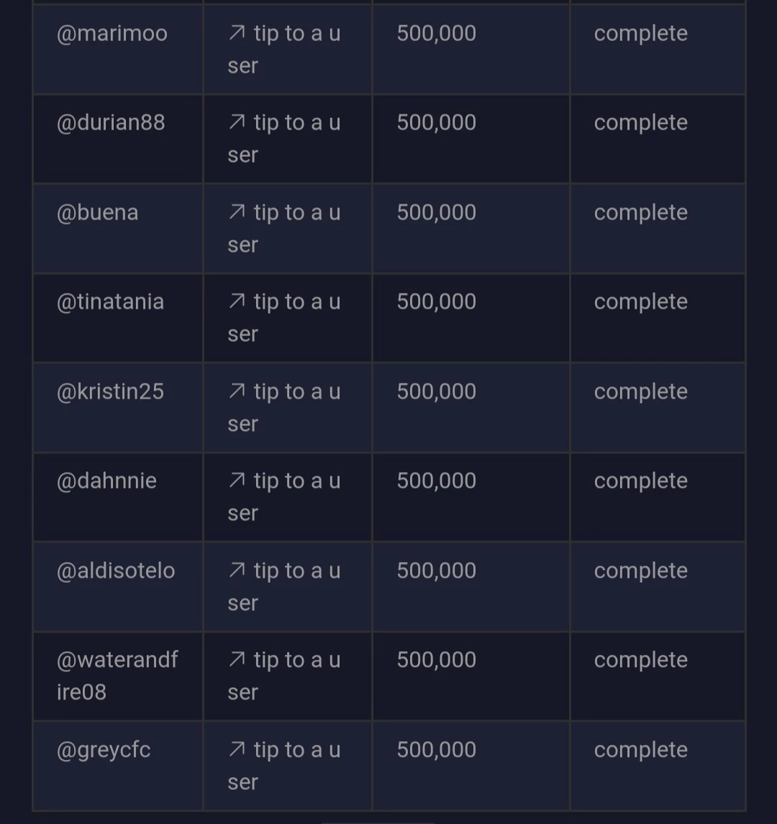The width and height of the screenshot is (777, 824).
Task: Open the @marimoo user profile
Action: pyautogui.click(x=112, y=34)
